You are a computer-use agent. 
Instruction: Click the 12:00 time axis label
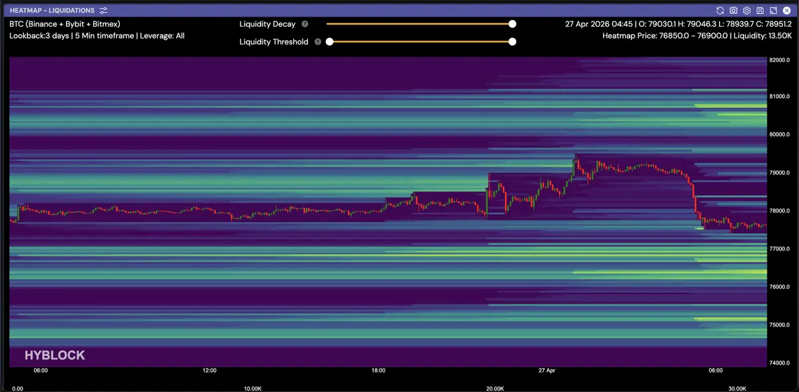(209, 371)
